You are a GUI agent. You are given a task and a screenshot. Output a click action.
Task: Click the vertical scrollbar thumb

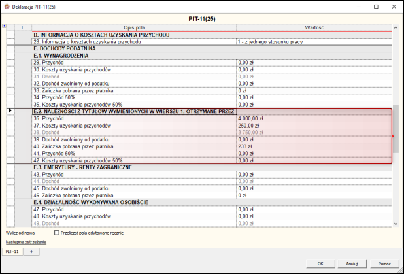pos(396,129)
